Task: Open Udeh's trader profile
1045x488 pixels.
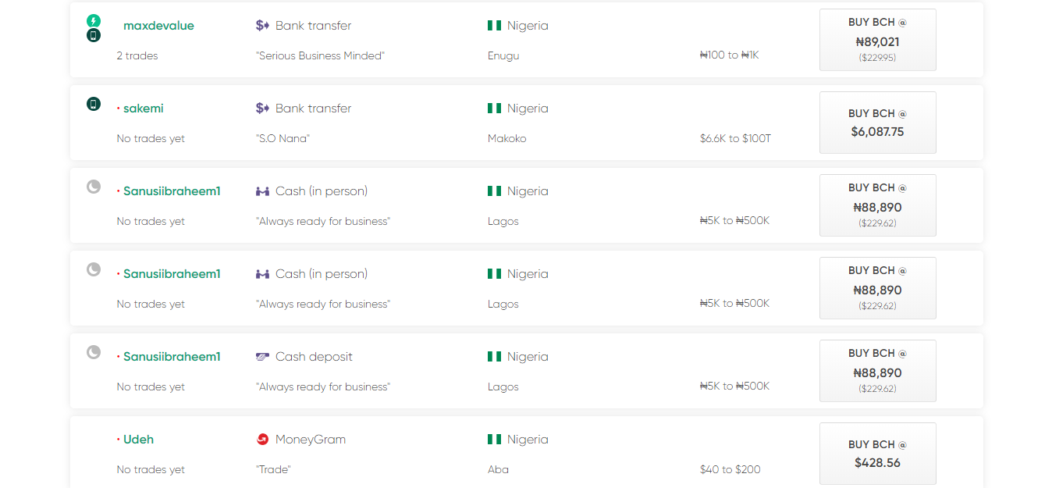Action: 138,440
